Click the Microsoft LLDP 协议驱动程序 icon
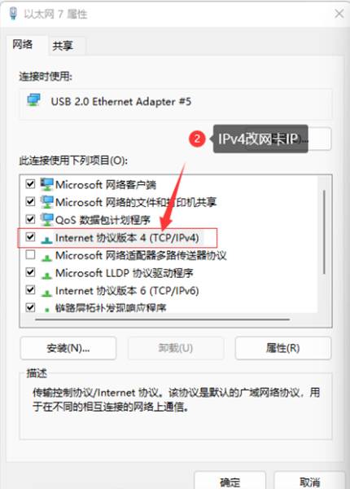350x489 pixels. (46, 275)
